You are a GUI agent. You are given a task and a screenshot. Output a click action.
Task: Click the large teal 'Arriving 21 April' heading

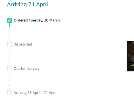click(x=28, y=5)
